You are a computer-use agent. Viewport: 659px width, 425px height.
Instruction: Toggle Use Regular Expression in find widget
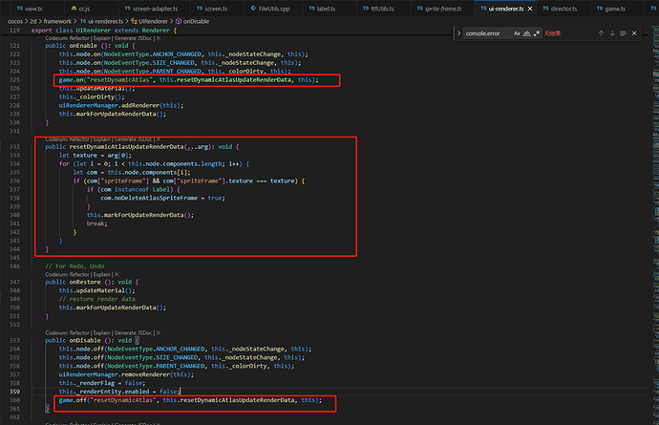tap(537, 33)
